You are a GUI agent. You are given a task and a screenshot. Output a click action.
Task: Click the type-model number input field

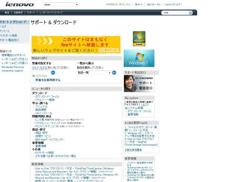click(x=41, y=73)
